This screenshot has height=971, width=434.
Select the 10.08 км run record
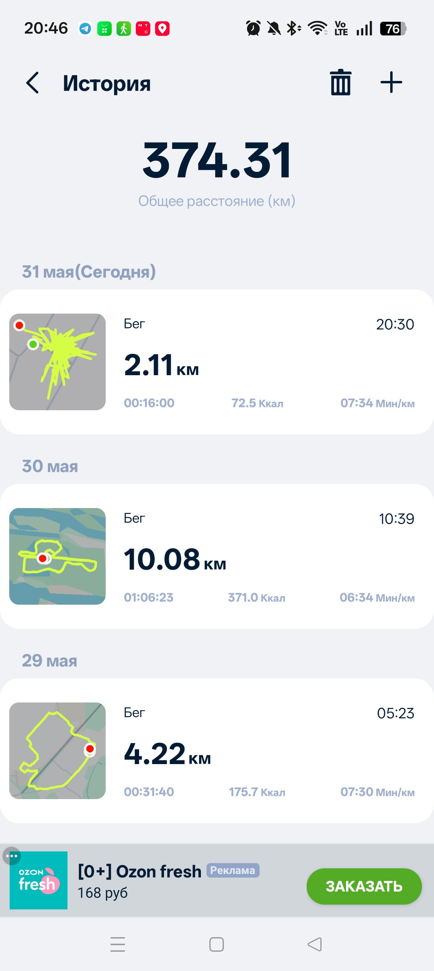tap(217, 556)
